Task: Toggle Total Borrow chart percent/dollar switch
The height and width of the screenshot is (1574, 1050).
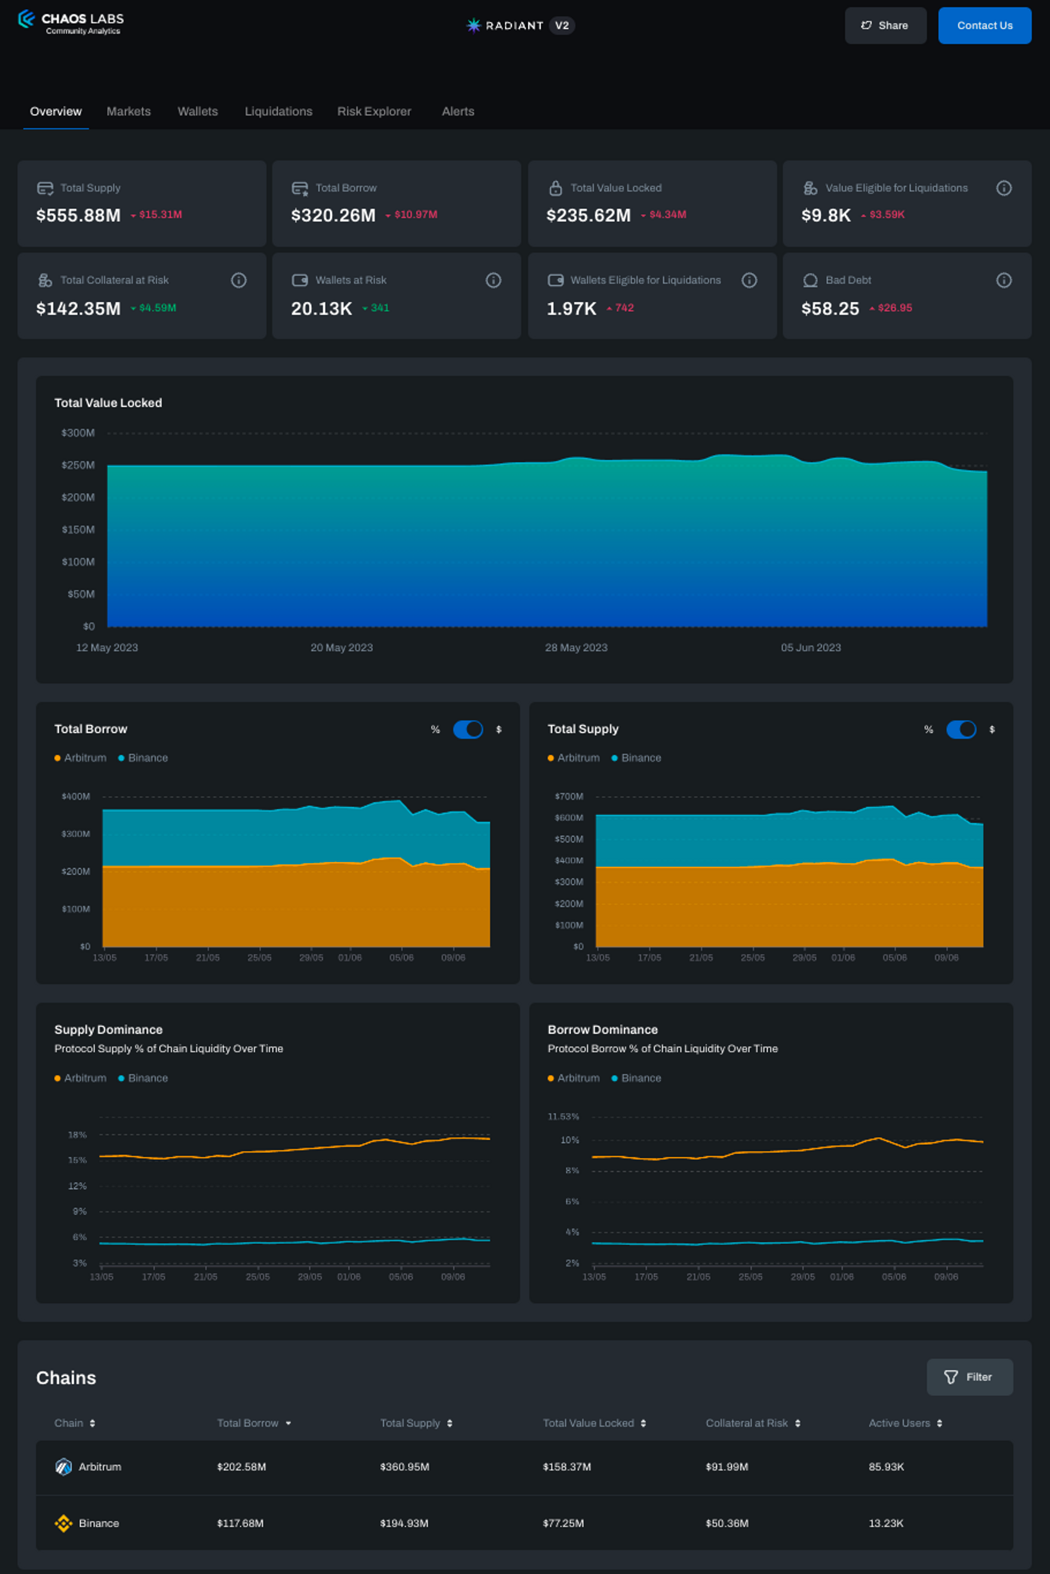Action: pyautogui.click(x=467, y=729)
